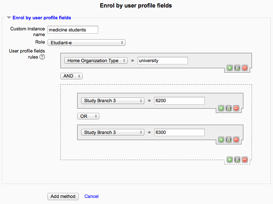The width and height of the screenshot is (273, 204).
Task: Delete the entire dashed rule group
Action: 245,160
